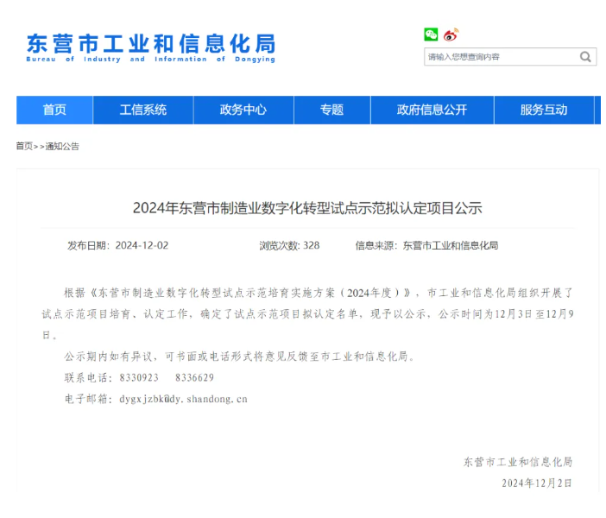Click the 信息来源 source text
The height and width of the screenshot is (518, 606).
pos(426,245)
